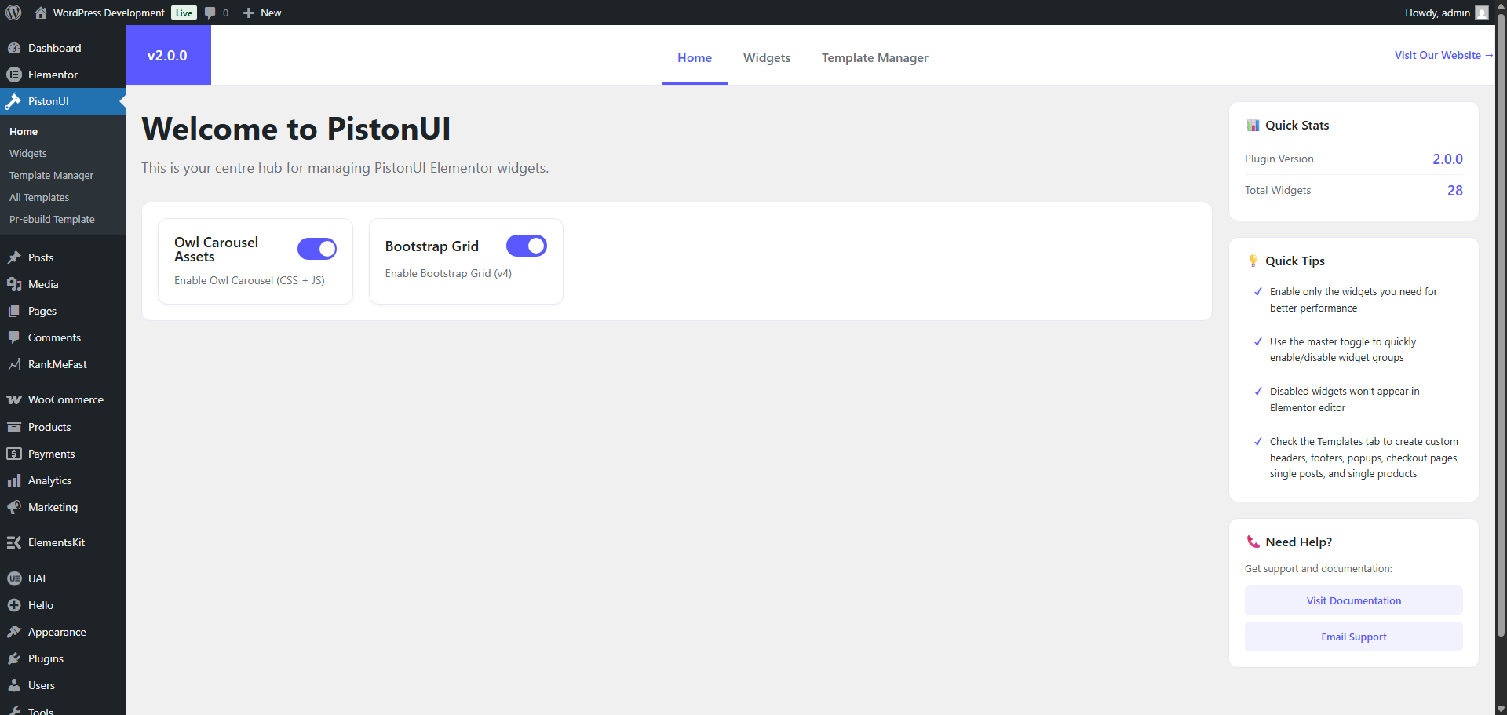
Task: Click the Payments dollar icon
Action: tap(14, 454)
